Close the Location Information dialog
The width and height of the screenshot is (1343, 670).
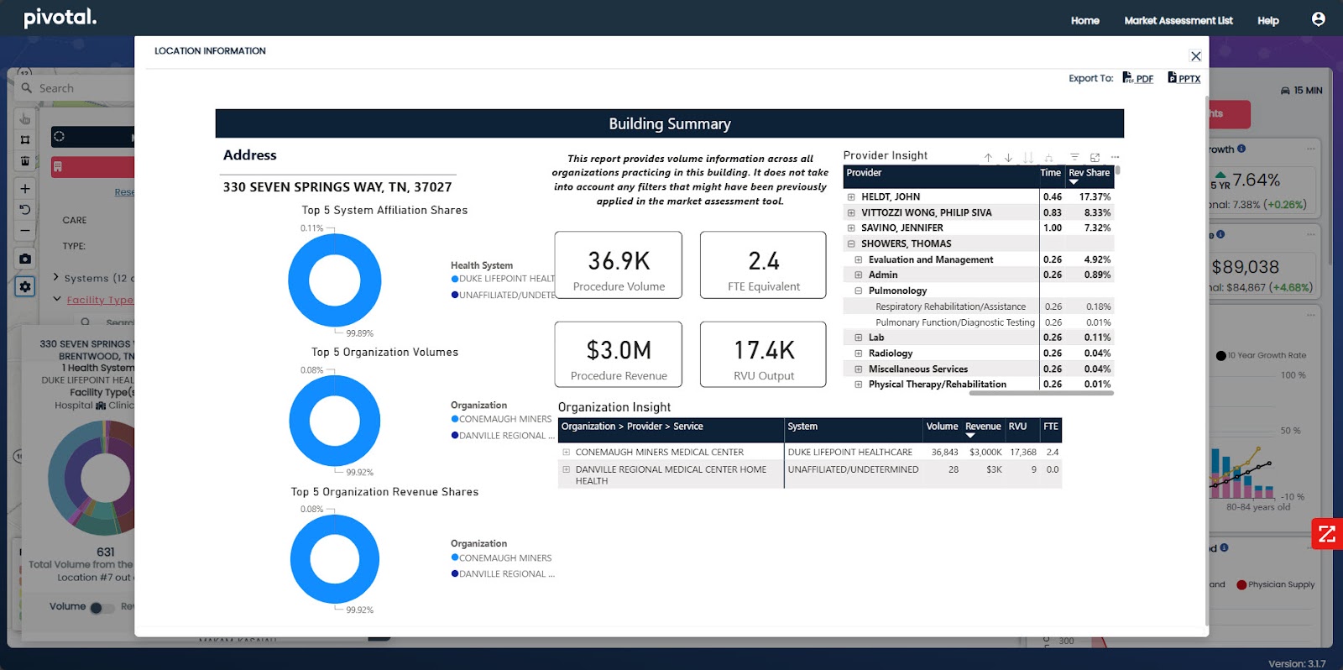1195,56
